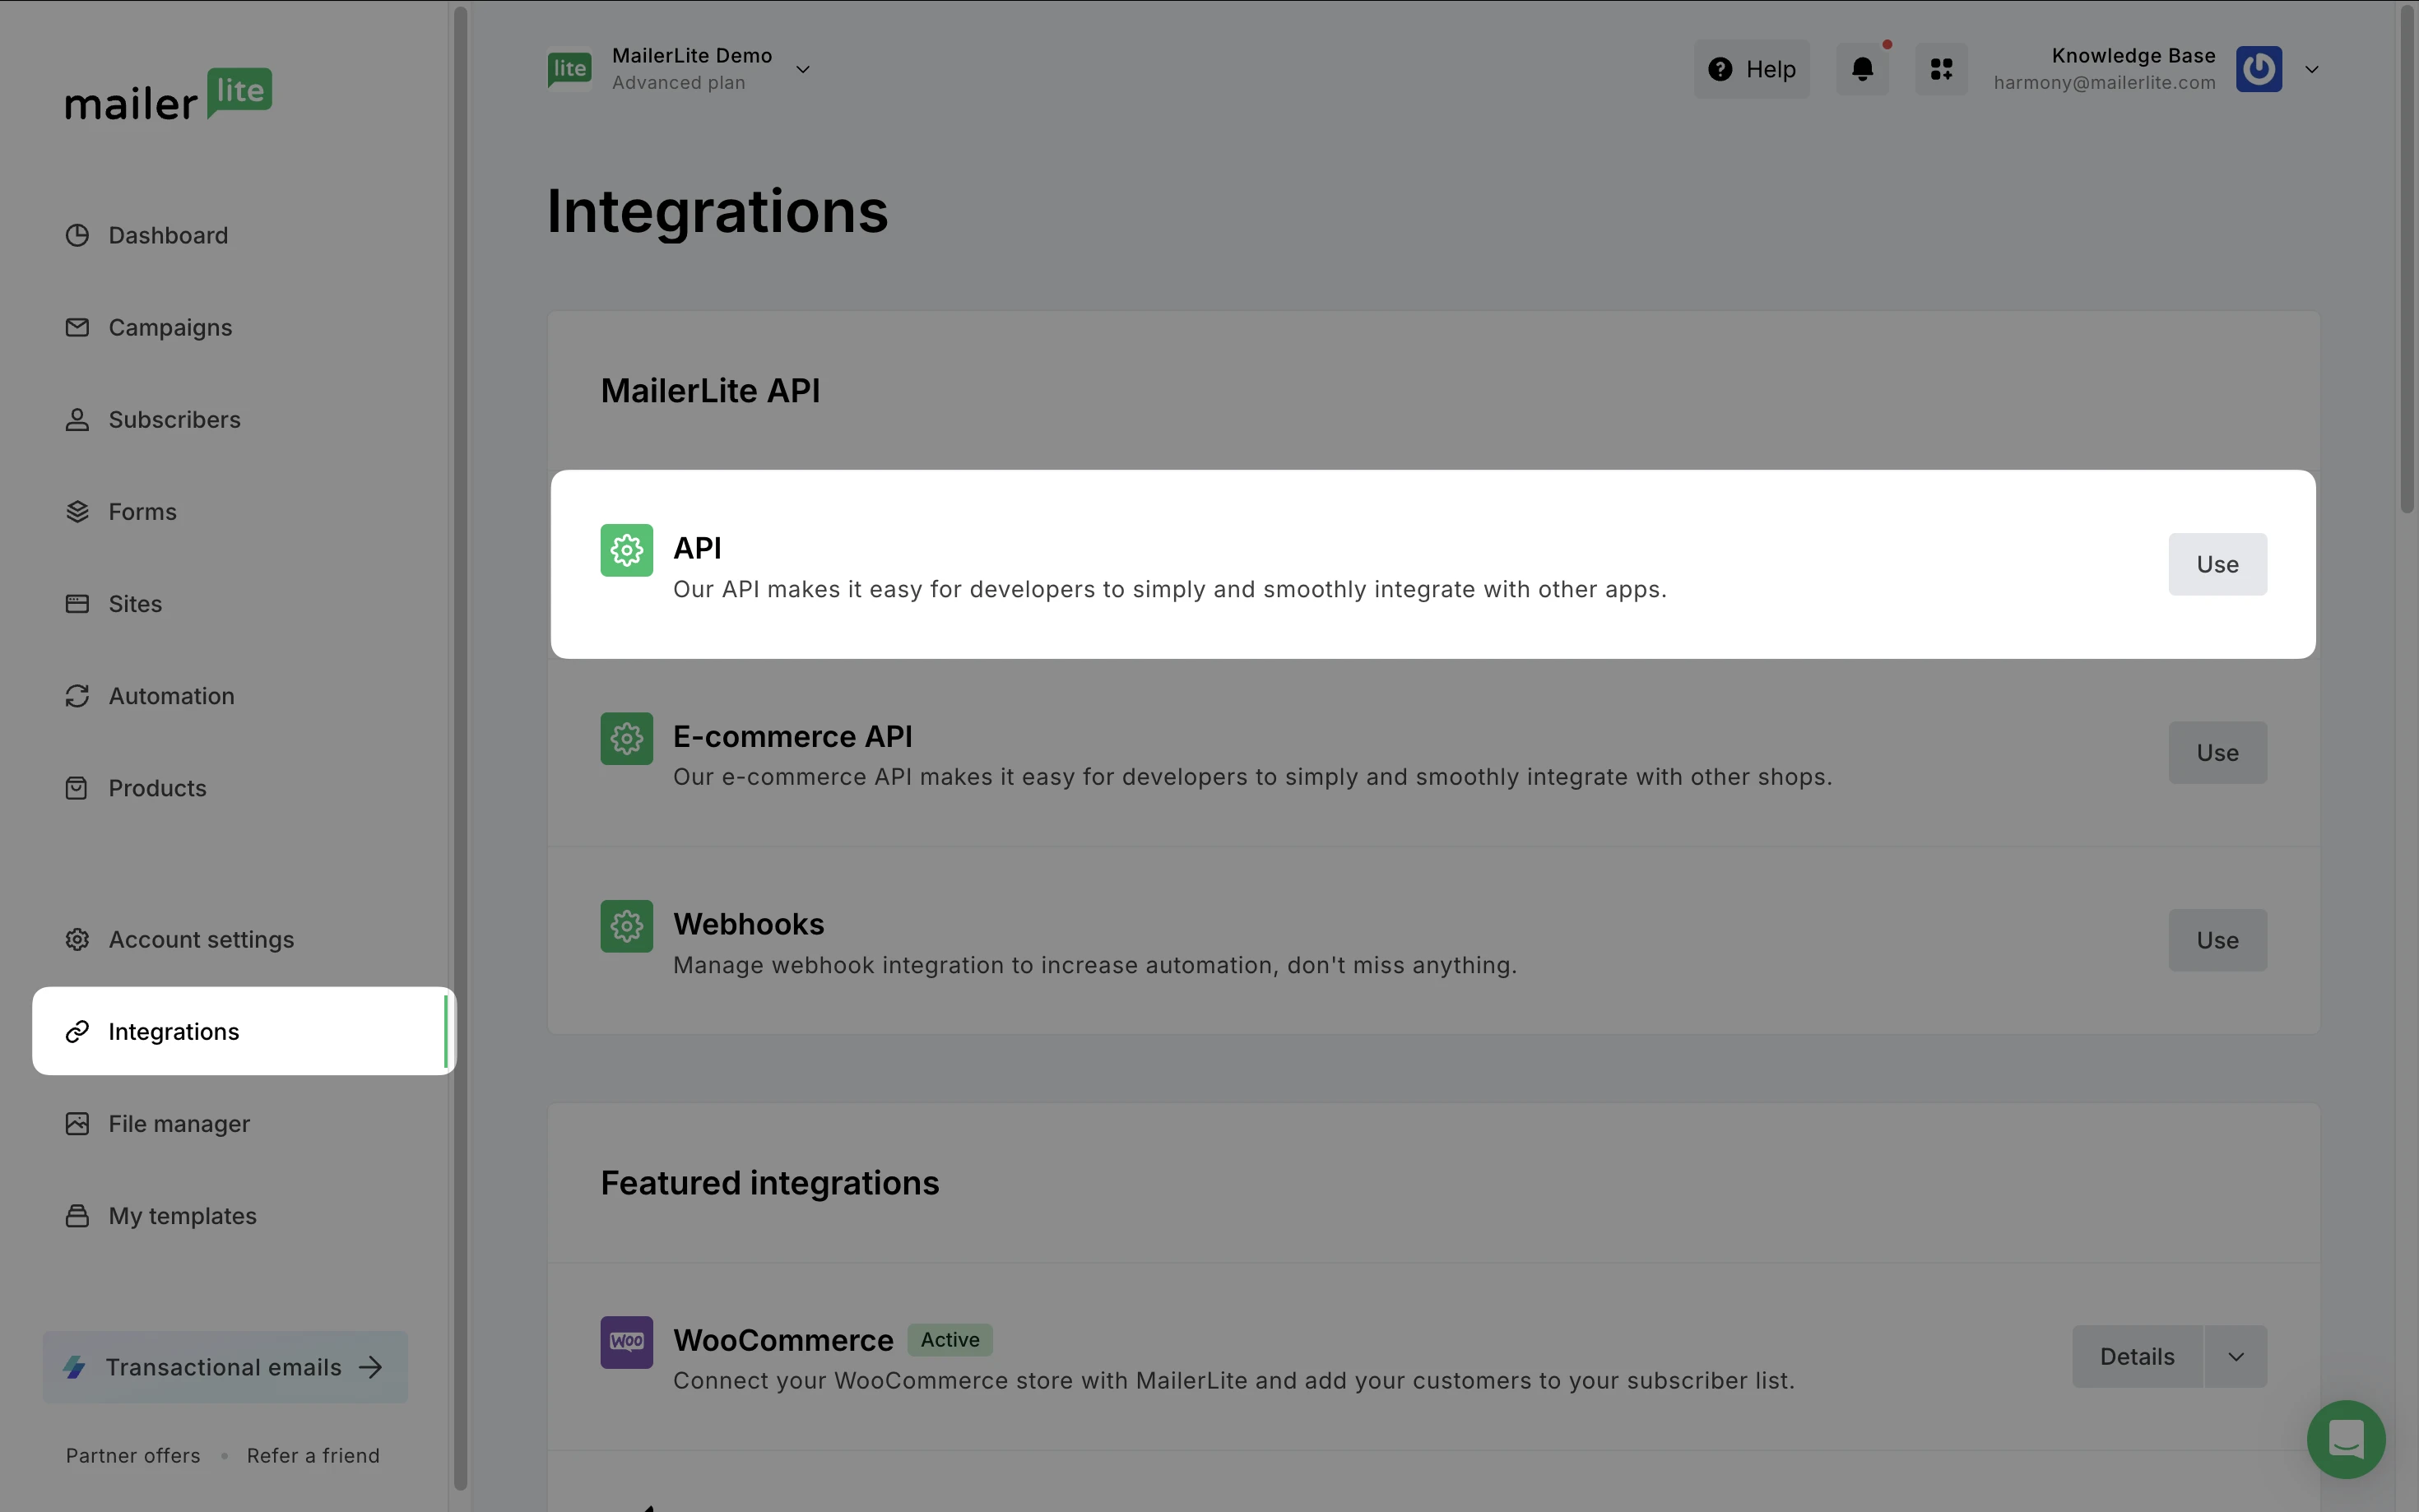This screenshot has width=2419, height=1512.
Task: Open the apps grid icon
Action: pos(1941,69)
